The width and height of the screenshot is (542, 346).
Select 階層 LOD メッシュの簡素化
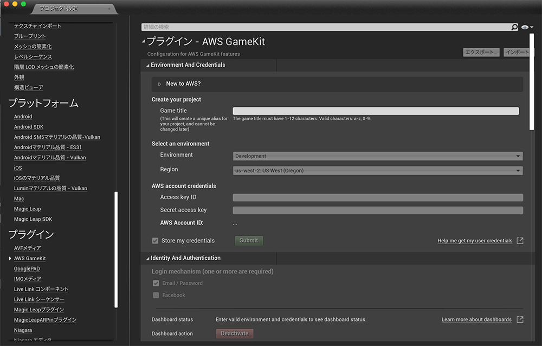click(x=44, y=67)
